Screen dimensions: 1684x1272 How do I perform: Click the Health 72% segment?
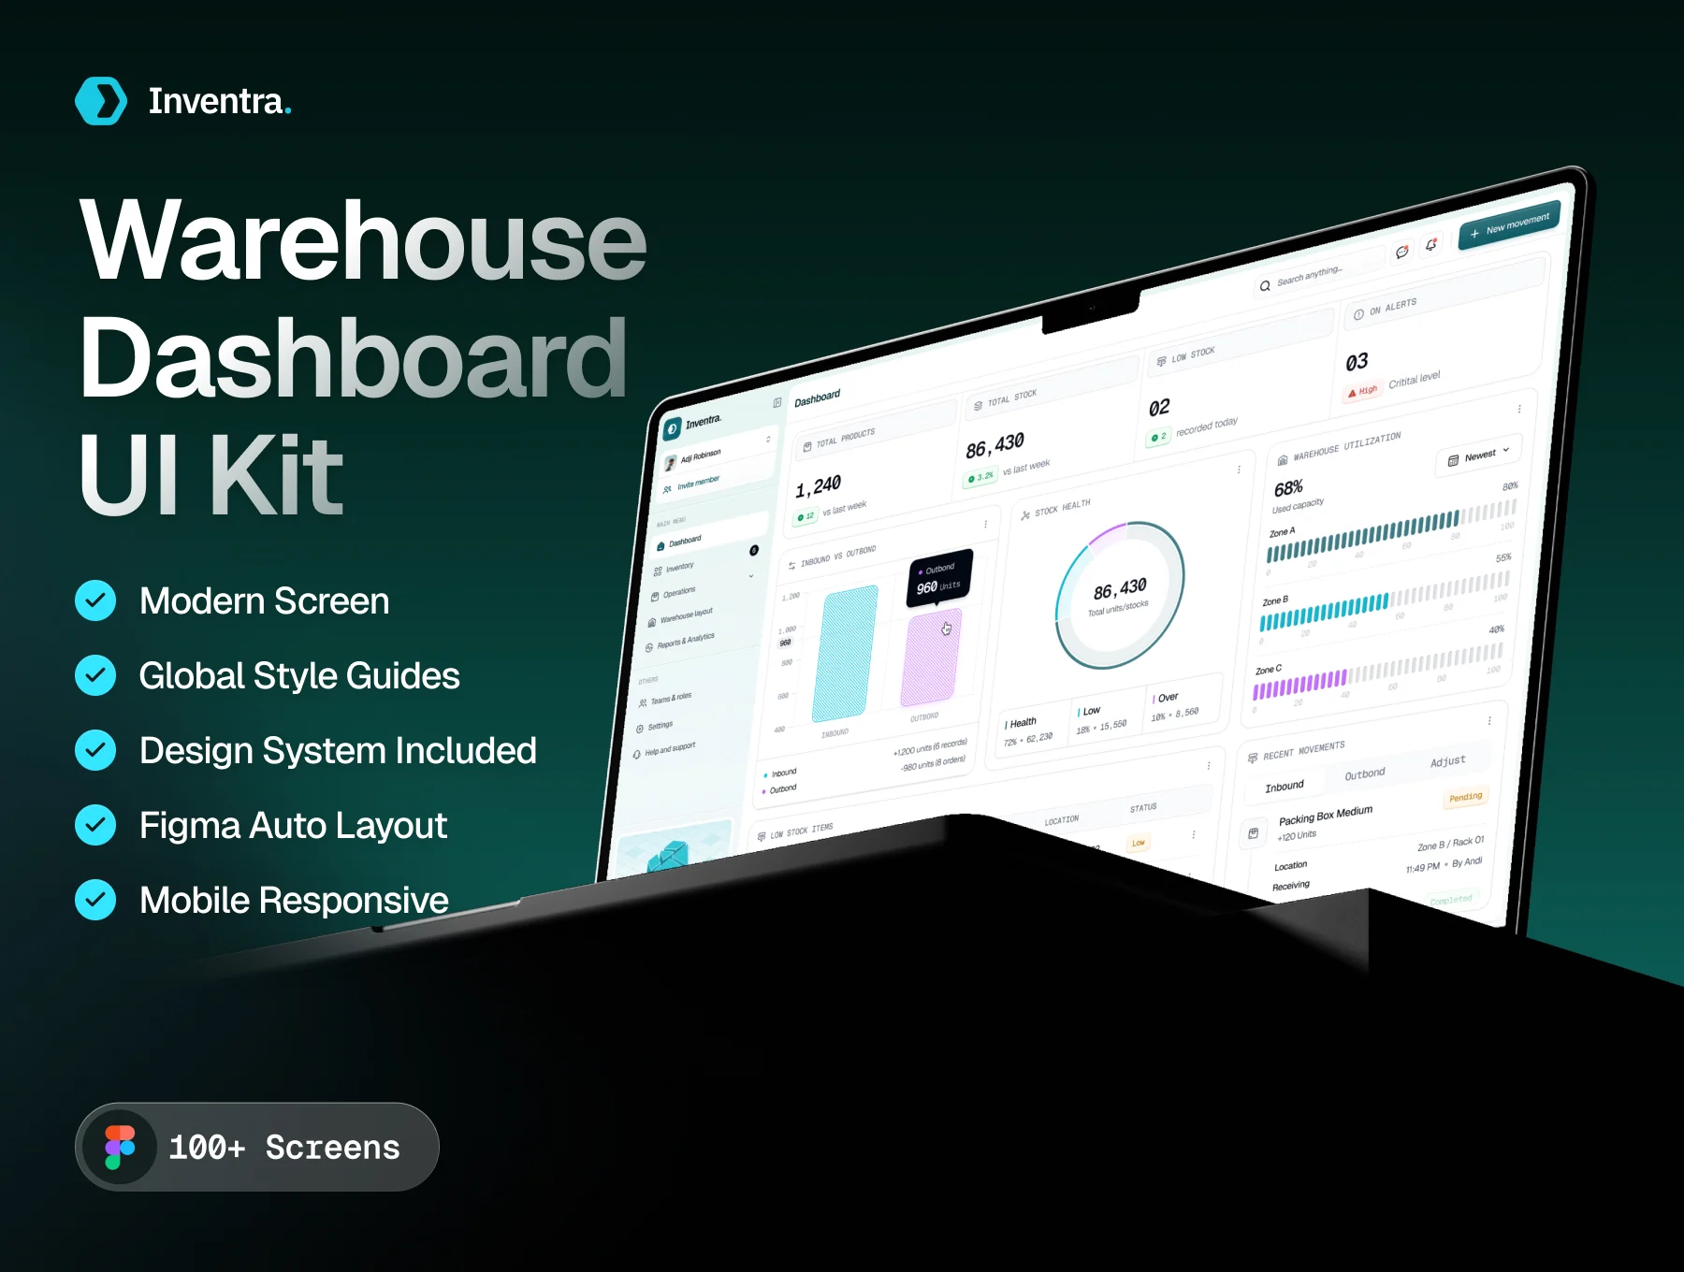[x=1035, y=730]
